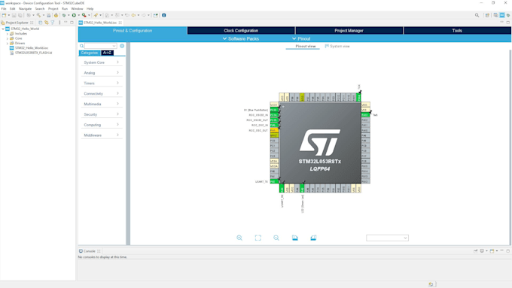The height and width of the screenshot is (288, 512).
Task: Expand the System Core category
Action: pos(101,62)
